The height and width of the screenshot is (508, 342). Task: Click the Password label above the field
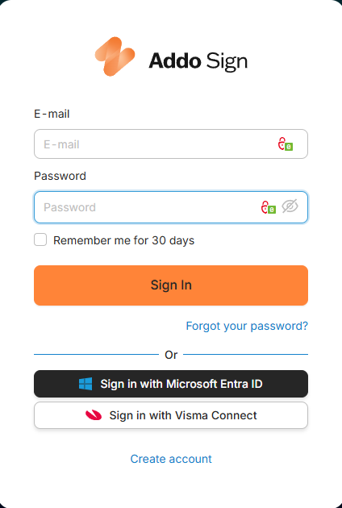pyautogui.click(x=60, y=176)
